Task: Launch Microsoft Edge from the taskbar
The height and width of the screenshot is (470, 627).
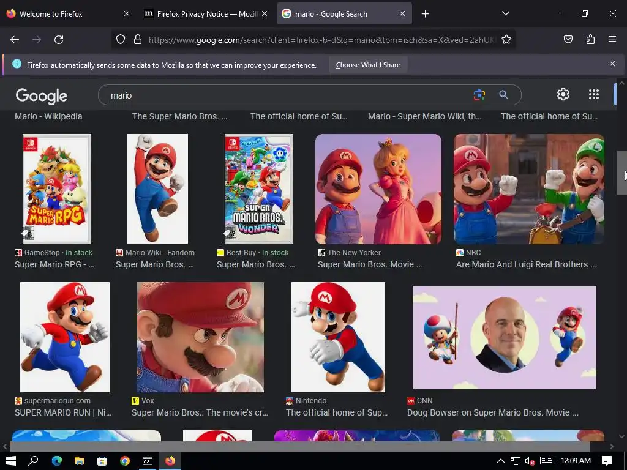Action: coord(57,461)
